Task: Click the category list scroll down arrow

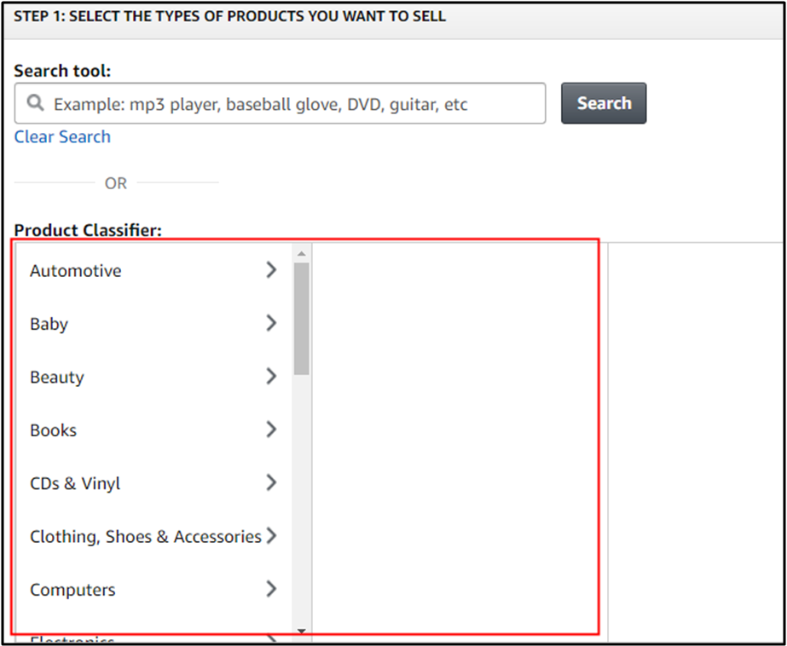Action: (x=301, y=631)
